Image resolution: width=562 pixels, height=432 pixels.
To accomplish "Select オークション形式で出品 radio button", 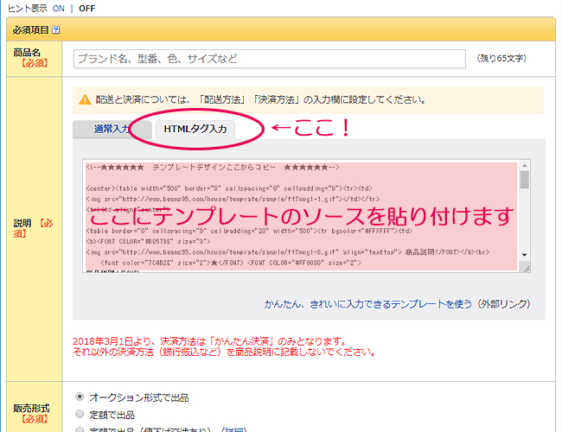I will tap(80, 397).
